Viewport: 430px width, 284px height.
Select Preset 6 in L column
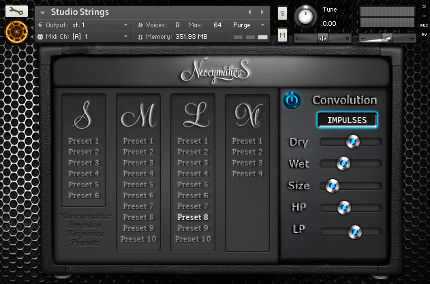click(193, 195)
